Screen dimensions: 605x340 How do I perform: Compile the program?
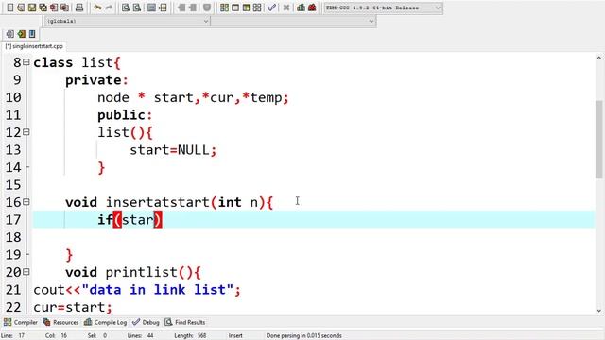click(x=224, y=8)
